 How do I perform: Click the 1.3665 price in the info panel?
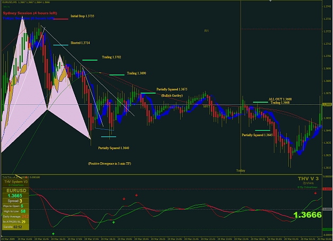click(x=15, y=196)
